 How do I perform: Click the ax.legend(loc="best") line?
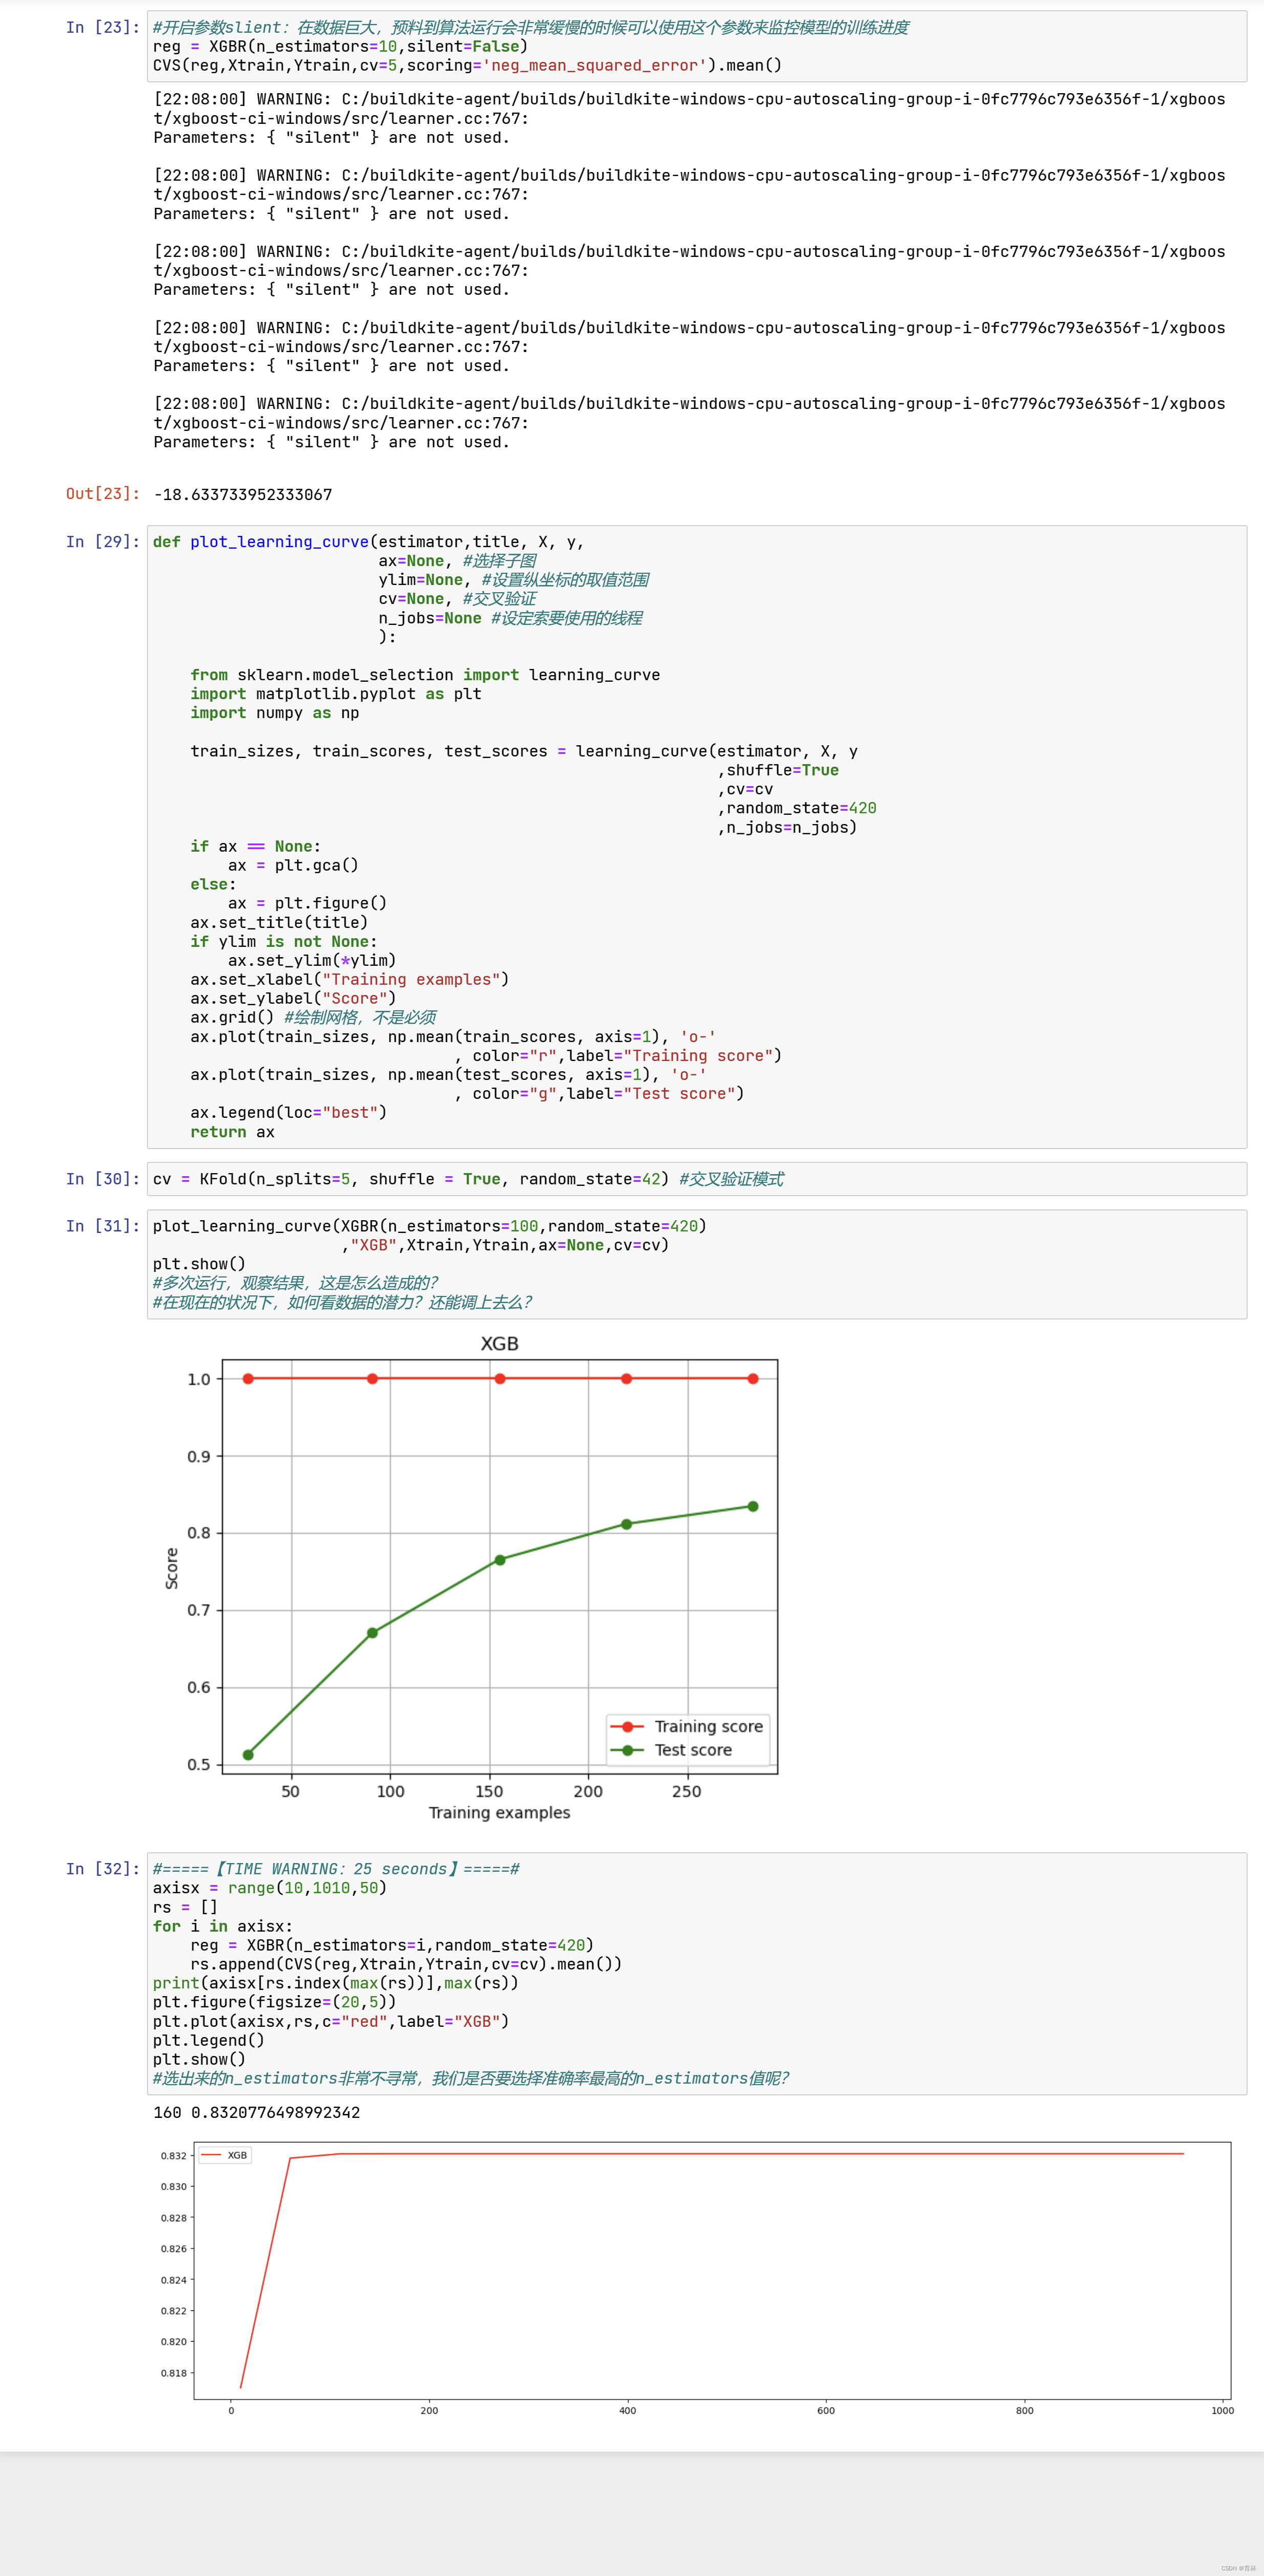[289, 1112]
